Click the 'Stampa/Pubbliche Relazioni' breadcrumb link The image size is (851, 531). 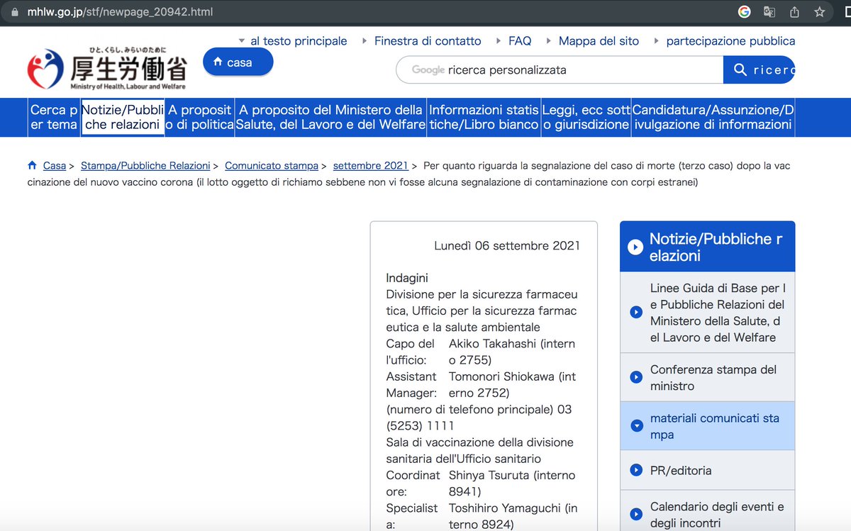(x=145, y=165)
